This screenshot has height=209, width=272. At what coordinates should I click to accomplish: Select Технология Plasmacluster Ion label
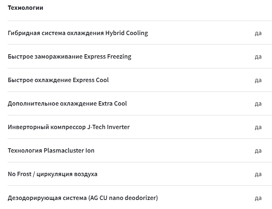51,150
